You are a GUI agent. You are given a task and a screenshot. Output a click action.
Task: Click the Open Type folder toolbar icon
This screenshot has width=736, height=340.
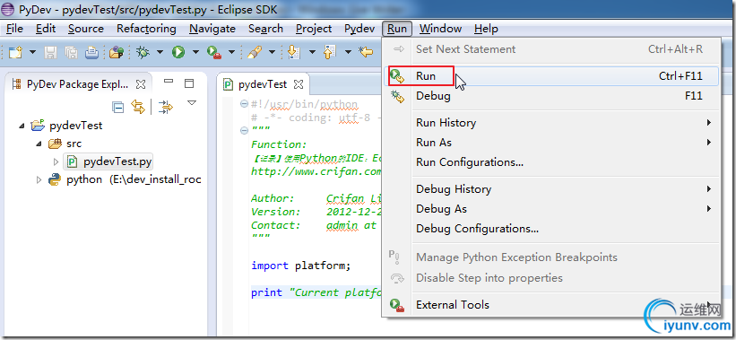click(116, 52)
